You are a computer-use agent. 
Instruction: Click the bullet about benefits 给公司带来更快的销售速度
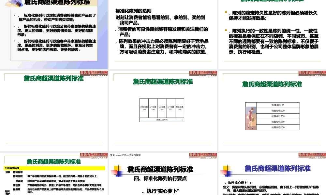click(55, 31)
